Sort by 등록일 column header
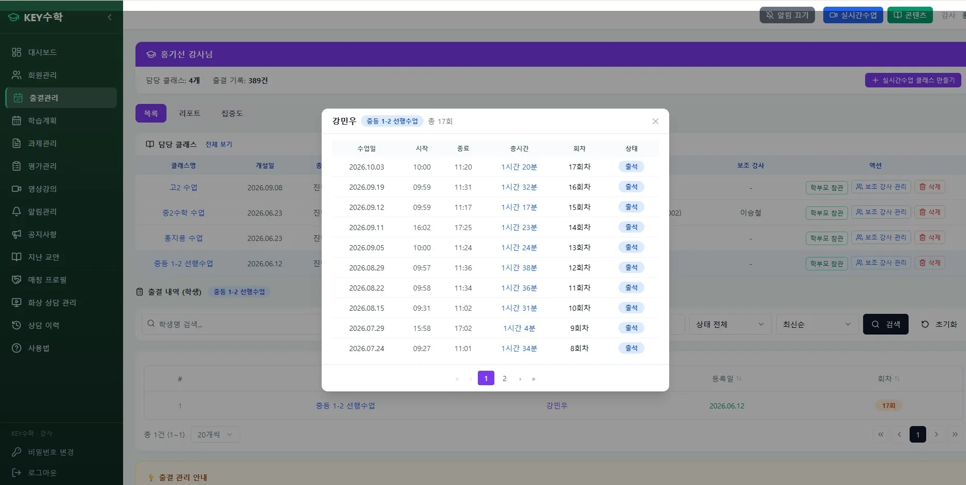 (727, 378)
